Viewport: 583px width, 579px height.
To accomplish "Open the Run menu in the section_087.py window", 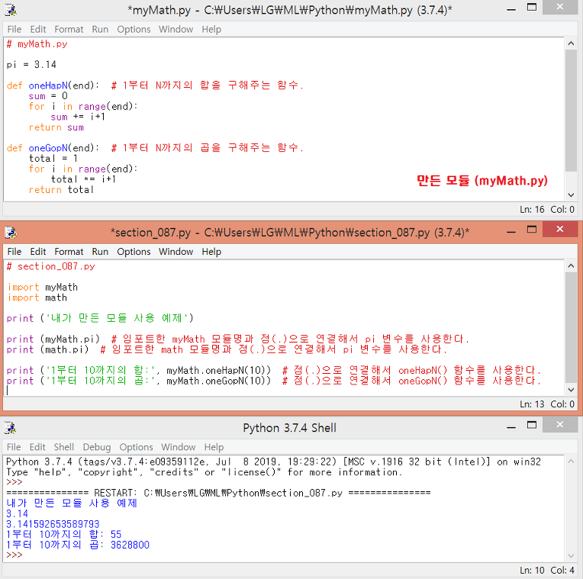I will [x=100, y=252].
